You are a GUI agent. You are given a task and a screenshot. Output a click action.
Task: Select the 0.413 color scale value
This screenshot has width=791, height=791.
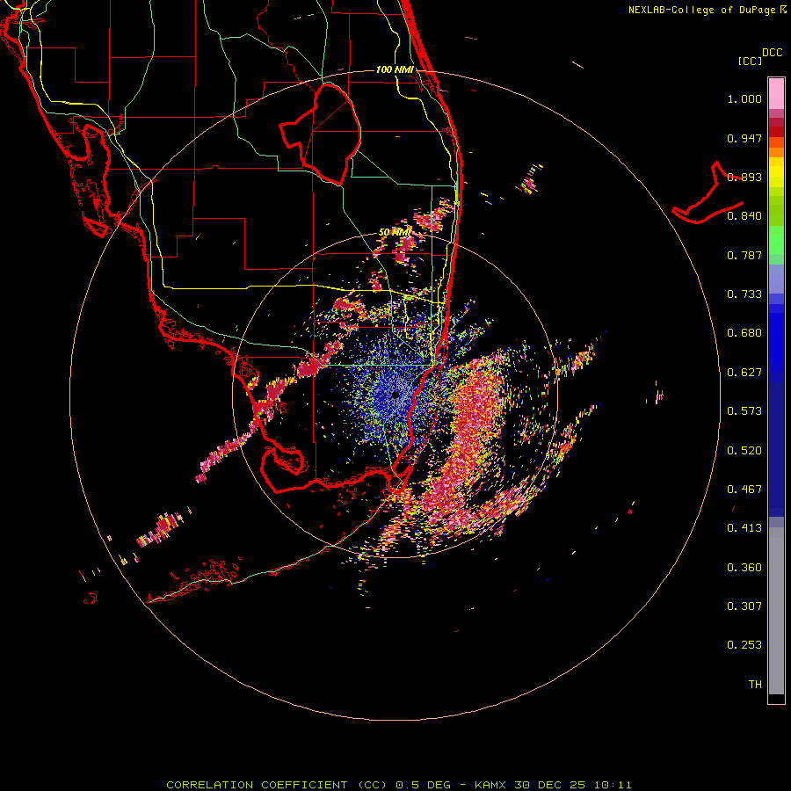click(x=744, y=528)
